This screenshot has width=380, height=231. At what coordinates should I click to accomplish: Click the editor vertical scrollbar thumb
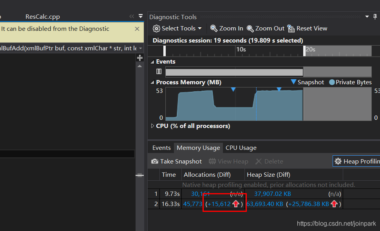[x=139, y=175]
